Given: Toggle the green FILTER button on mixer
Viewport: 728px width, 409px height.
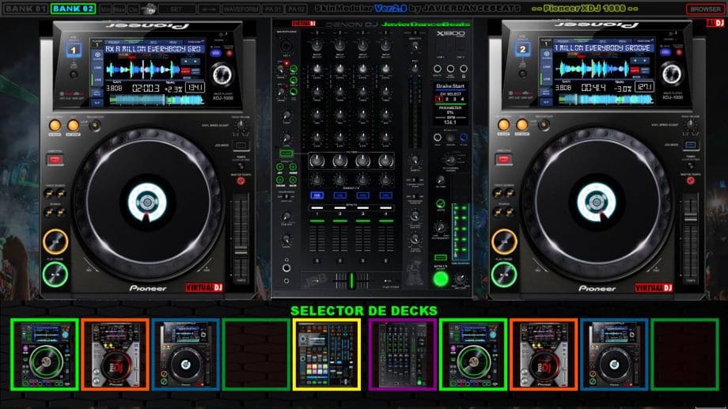Looking at the screenshot, I should coord(286,153).
